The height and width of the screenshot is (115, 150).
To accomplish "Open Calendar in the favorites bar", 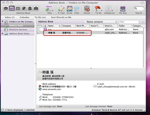I will tap(25, 17).
